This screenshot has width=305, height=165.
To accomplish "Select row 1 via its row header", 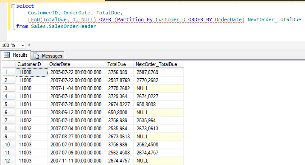I will [x=9, y=72].
